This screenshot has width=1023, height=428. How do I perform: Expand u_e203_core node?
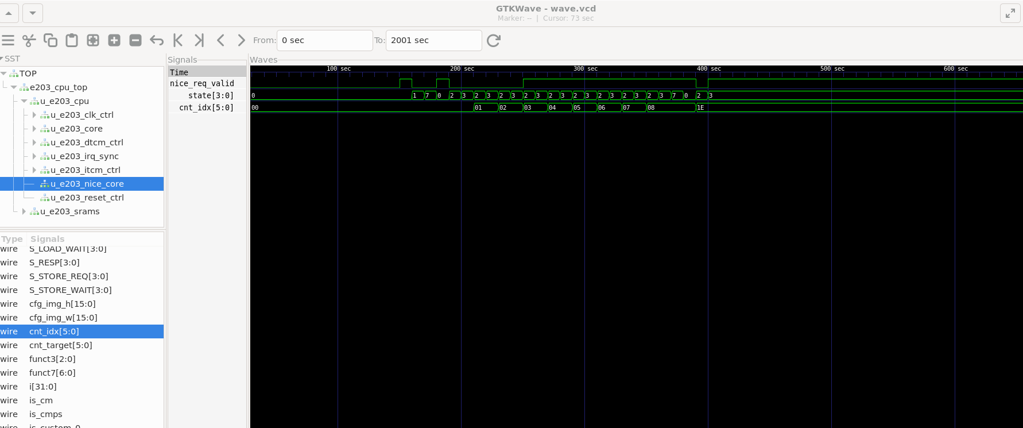click(34, 129)
